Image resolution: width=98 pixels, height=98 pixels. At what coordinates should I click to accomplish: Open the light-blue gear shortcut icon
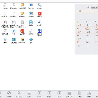(x=40, y=5)
